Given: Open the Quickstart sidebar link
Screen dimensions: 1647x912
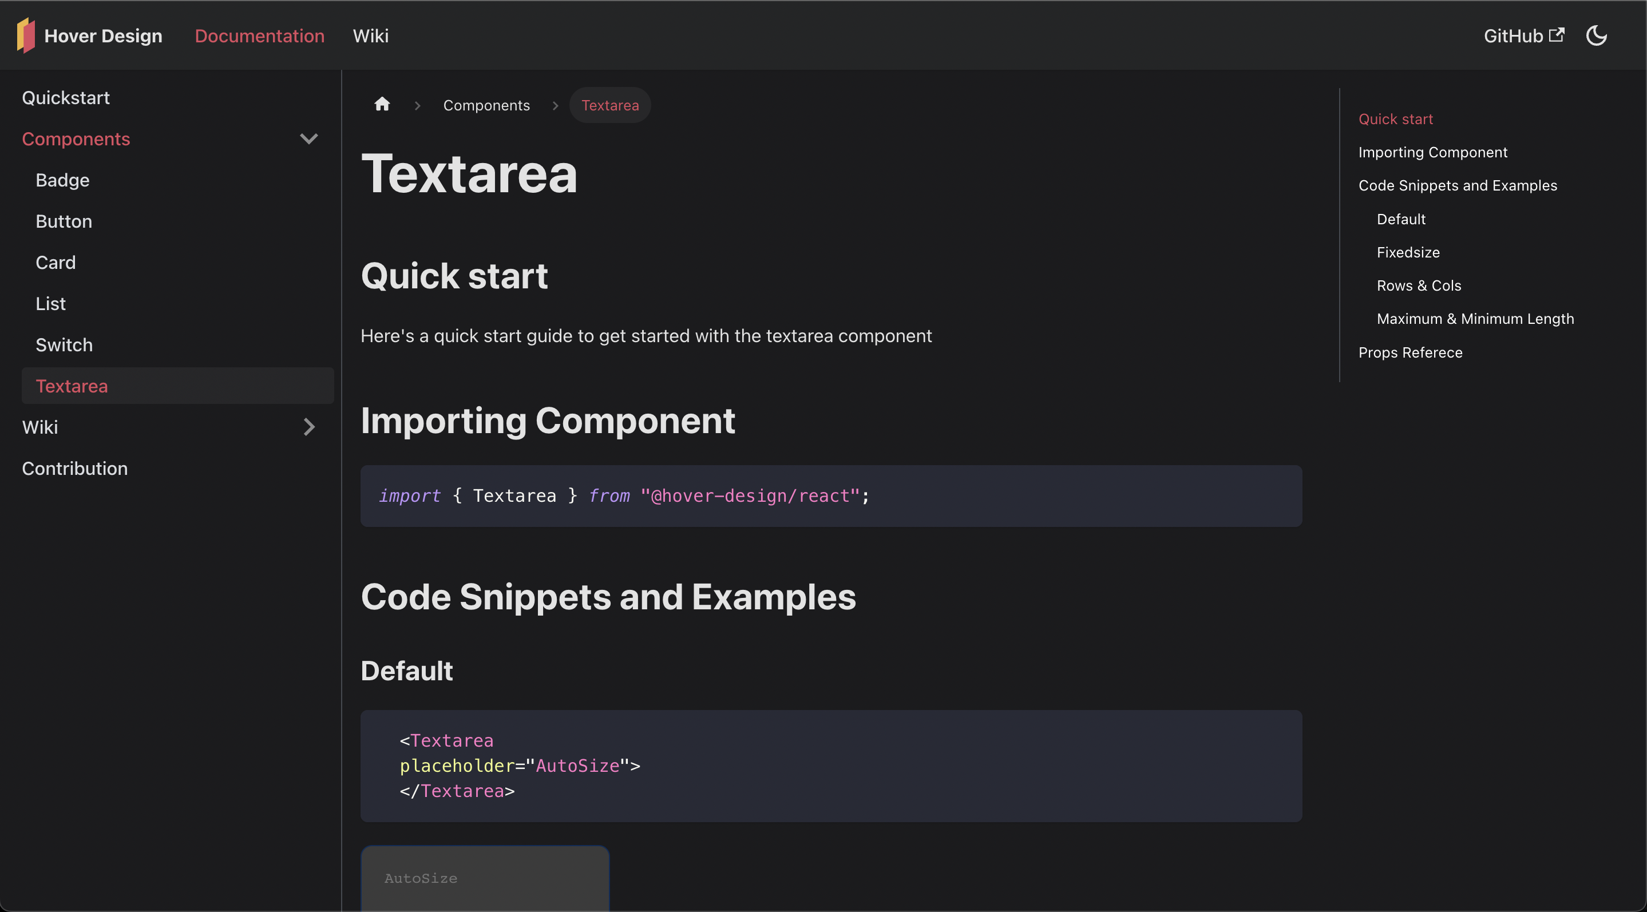Looking at the screenshot, I should [65, 98].
